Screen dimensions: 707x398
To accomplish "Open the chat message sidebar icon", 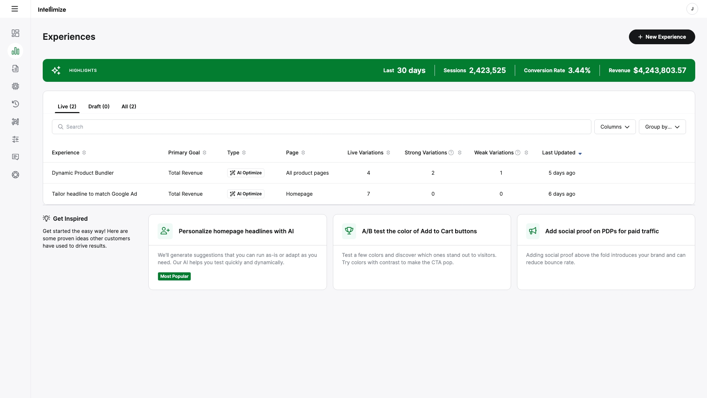I will pyautogui.click(x=15, y=157).
